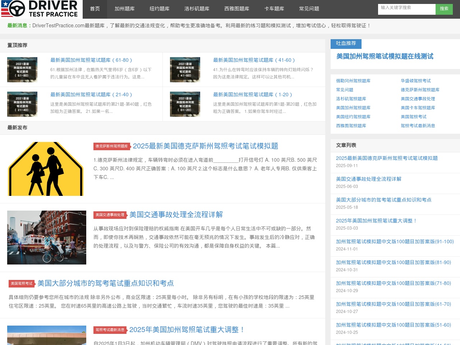
Task: Open article list item 2025最新美国德克萨斯州驾照考试笔试模拟题
Action: point(387,158)
